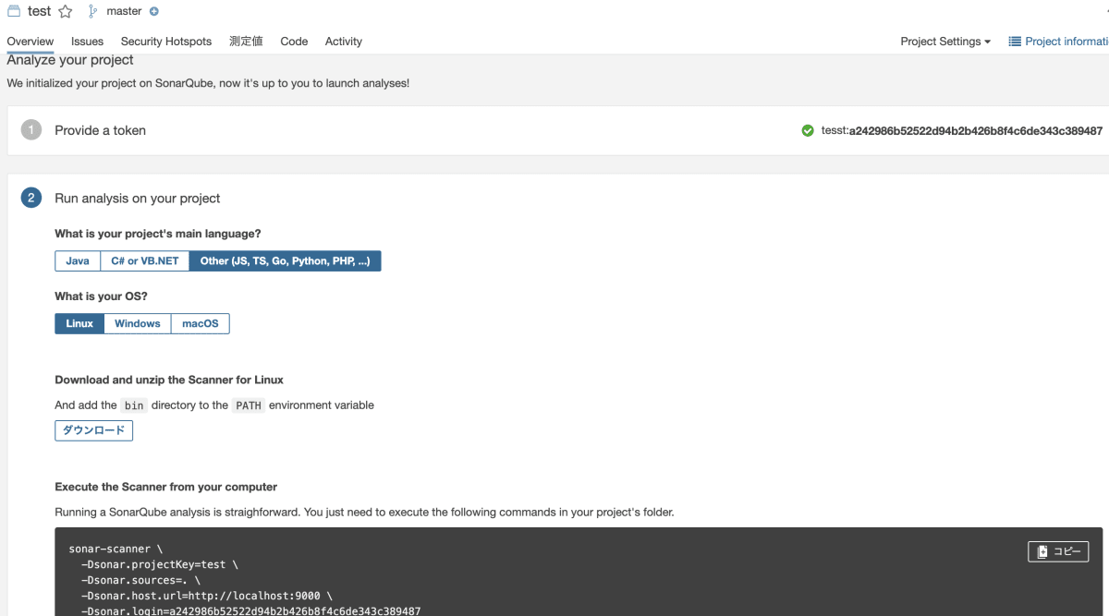Switch to the Activity tab
Screen dimensions: 1109x616
344,42
